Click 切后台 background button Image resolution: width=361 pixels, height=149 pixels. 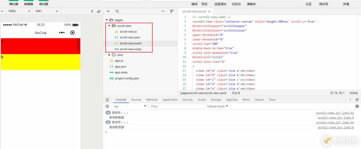tap(236, 4)
